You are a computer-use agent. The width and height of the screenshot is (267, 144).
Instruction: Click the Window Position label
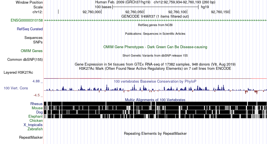(x=29, y=2)
